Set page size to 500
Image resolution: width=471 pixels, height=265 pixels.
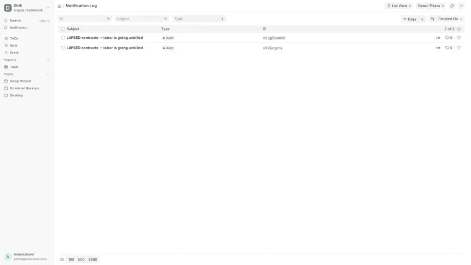pyautogui.click(x=81, y=260)
